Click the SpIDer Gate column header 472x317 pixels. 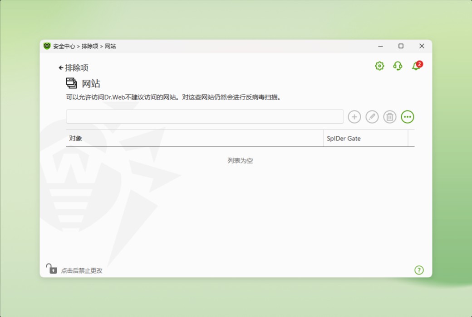[x=344, y=138]
